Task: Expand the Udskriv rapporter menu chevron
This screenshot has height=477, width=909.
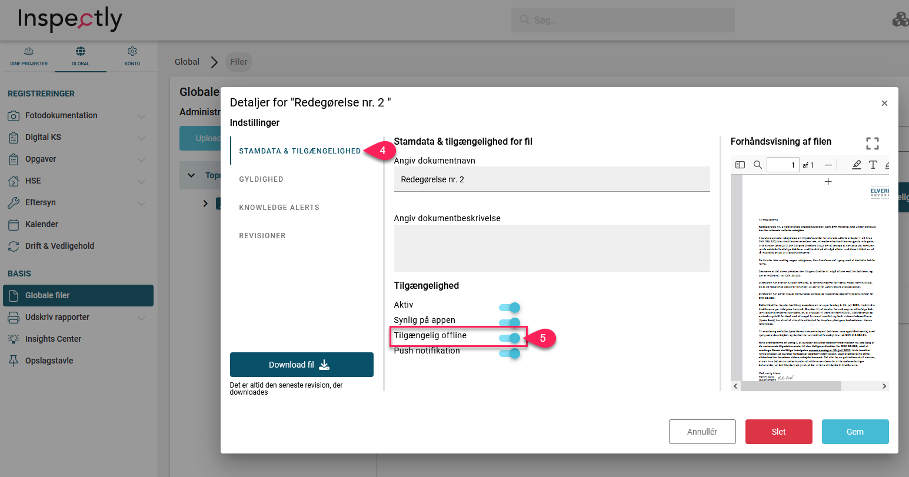Action: point(141,318)
